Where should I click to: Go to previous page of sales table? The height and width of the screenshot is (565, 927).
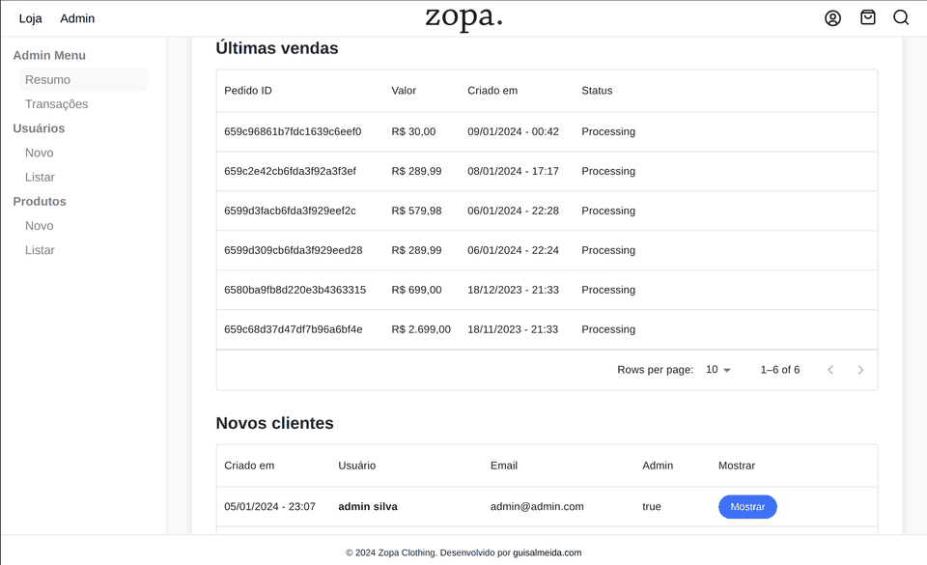coord(829,370)
